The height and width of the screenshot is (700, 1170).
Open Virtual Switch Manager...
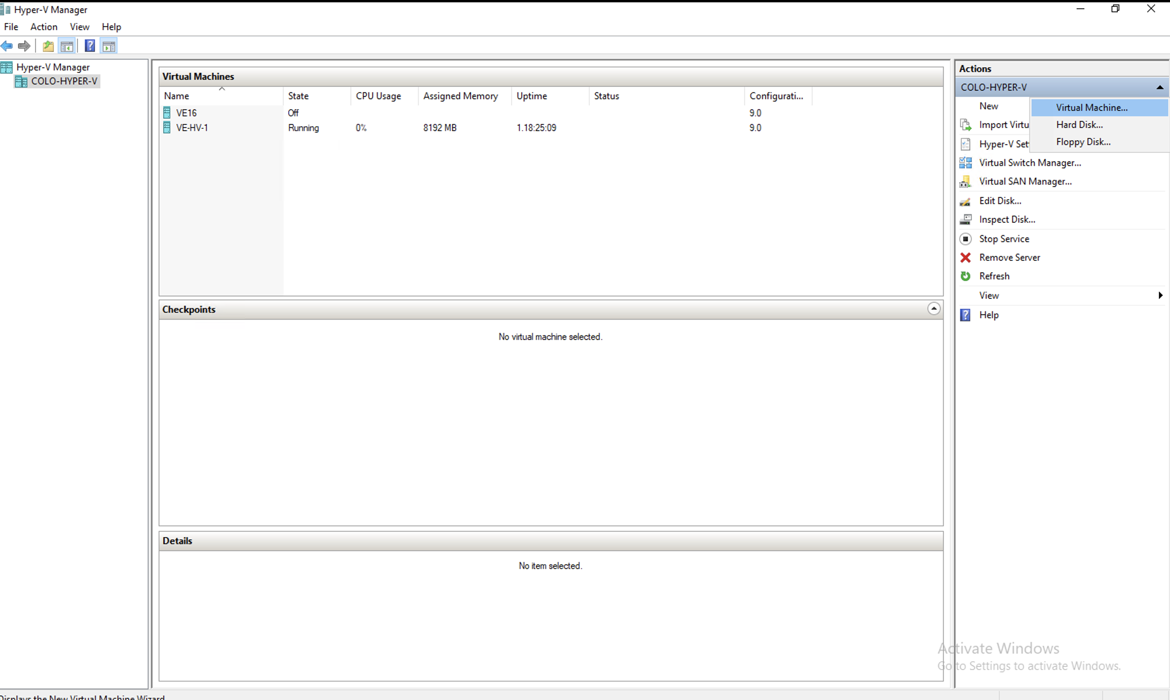[1029, 163]
